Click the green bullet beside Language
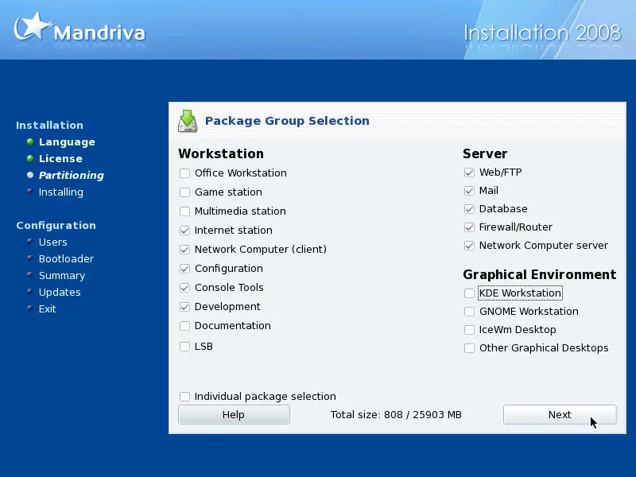 click(x=30, y=142)
